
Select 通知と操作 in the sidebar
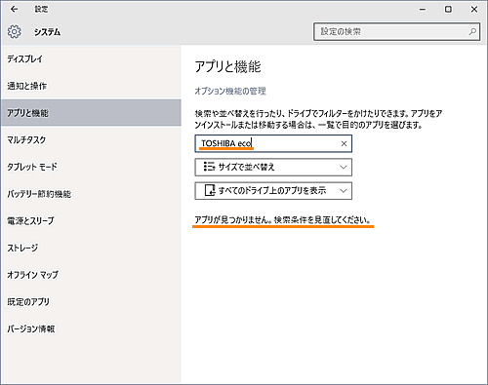click(91, 86)
